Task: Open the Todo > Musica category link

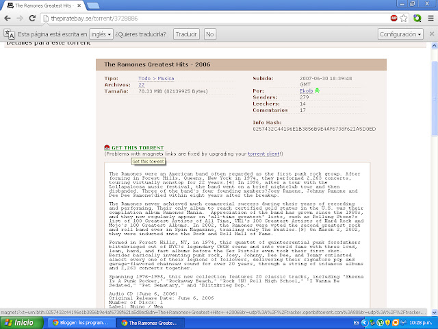Action: (x=156, y=79)
